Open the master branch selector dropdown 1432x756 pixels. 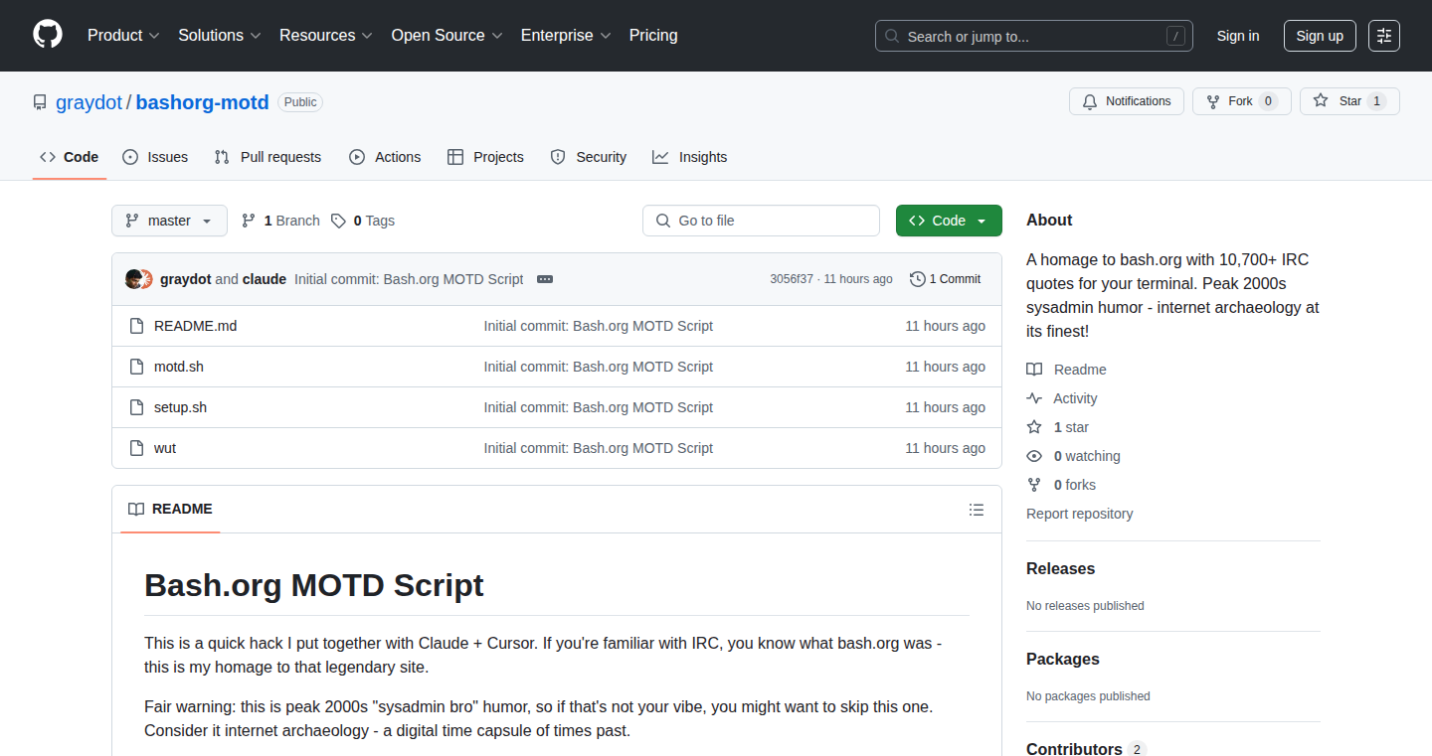(x=169, y=221)
